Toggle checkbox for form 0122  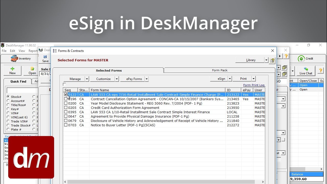[66, 95]
